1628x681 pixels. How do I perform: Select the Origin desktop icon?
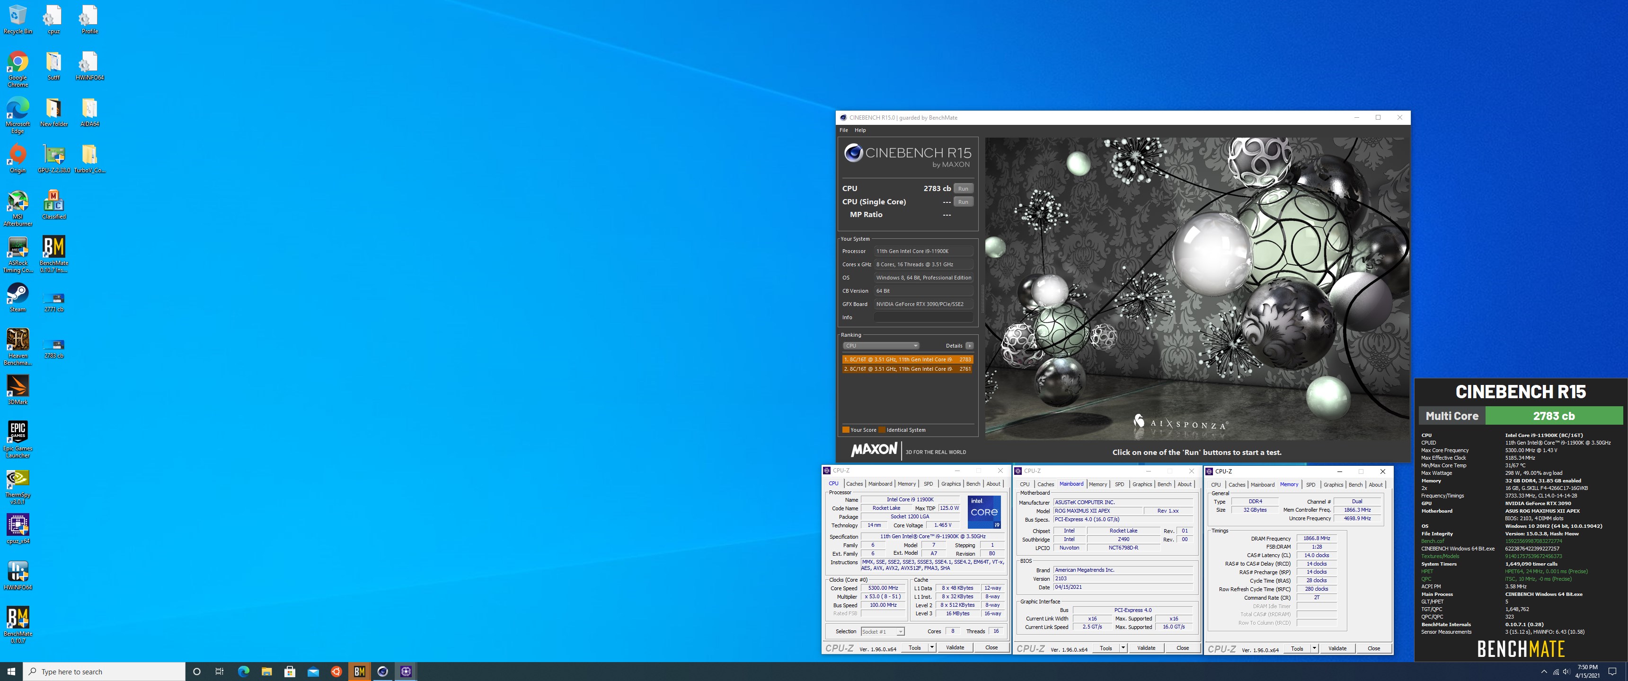pyautogui.click(x=18, y=158)
